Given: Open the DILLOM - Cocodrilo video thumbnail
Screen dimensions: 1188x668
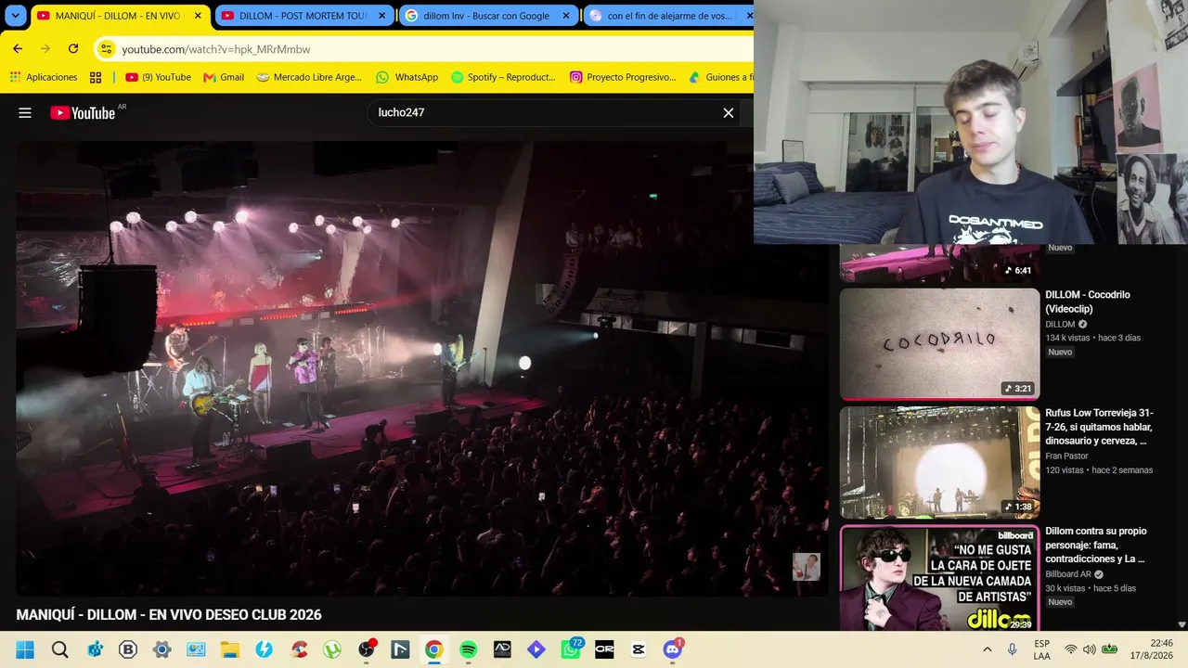Looking at the screenshot, I should 939,343.
